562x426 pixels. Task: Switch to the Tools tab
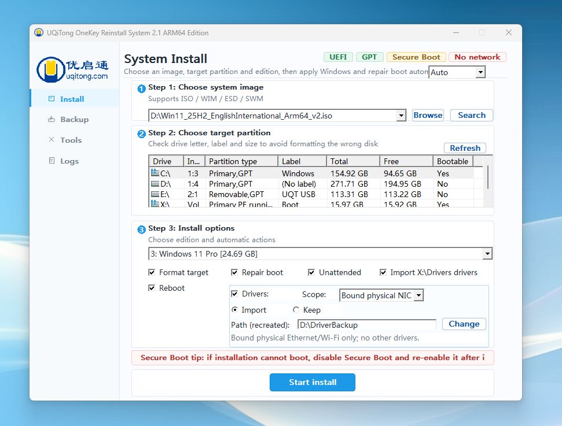point(75,140)
